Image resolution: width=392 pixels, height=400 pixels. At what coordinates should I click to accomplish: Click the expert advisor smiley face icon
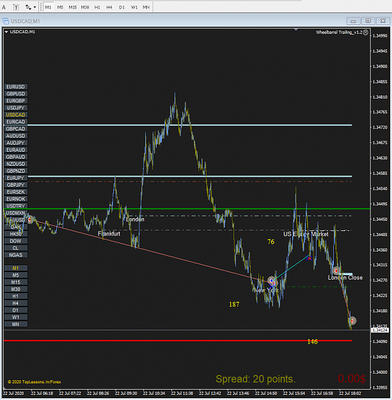(x=366, y=33)
